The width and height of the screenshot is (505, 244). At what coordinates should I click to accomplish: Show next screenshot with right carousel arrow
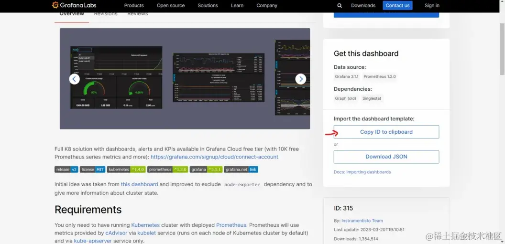click(300, 79)
